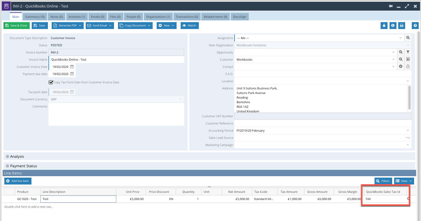This screenshot has width=421, height=221.
Task: Open Customer Invoice Date calendar picker
Action: [x=72, y=67]
